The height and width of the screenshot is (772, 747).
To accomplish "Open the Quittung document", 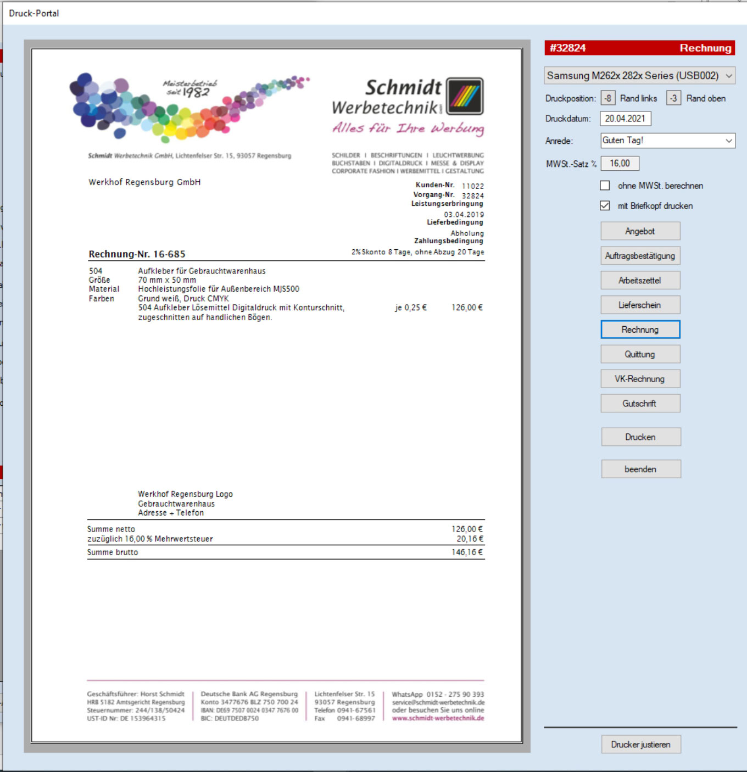I will pyautogui.click(x=640, y=354).
